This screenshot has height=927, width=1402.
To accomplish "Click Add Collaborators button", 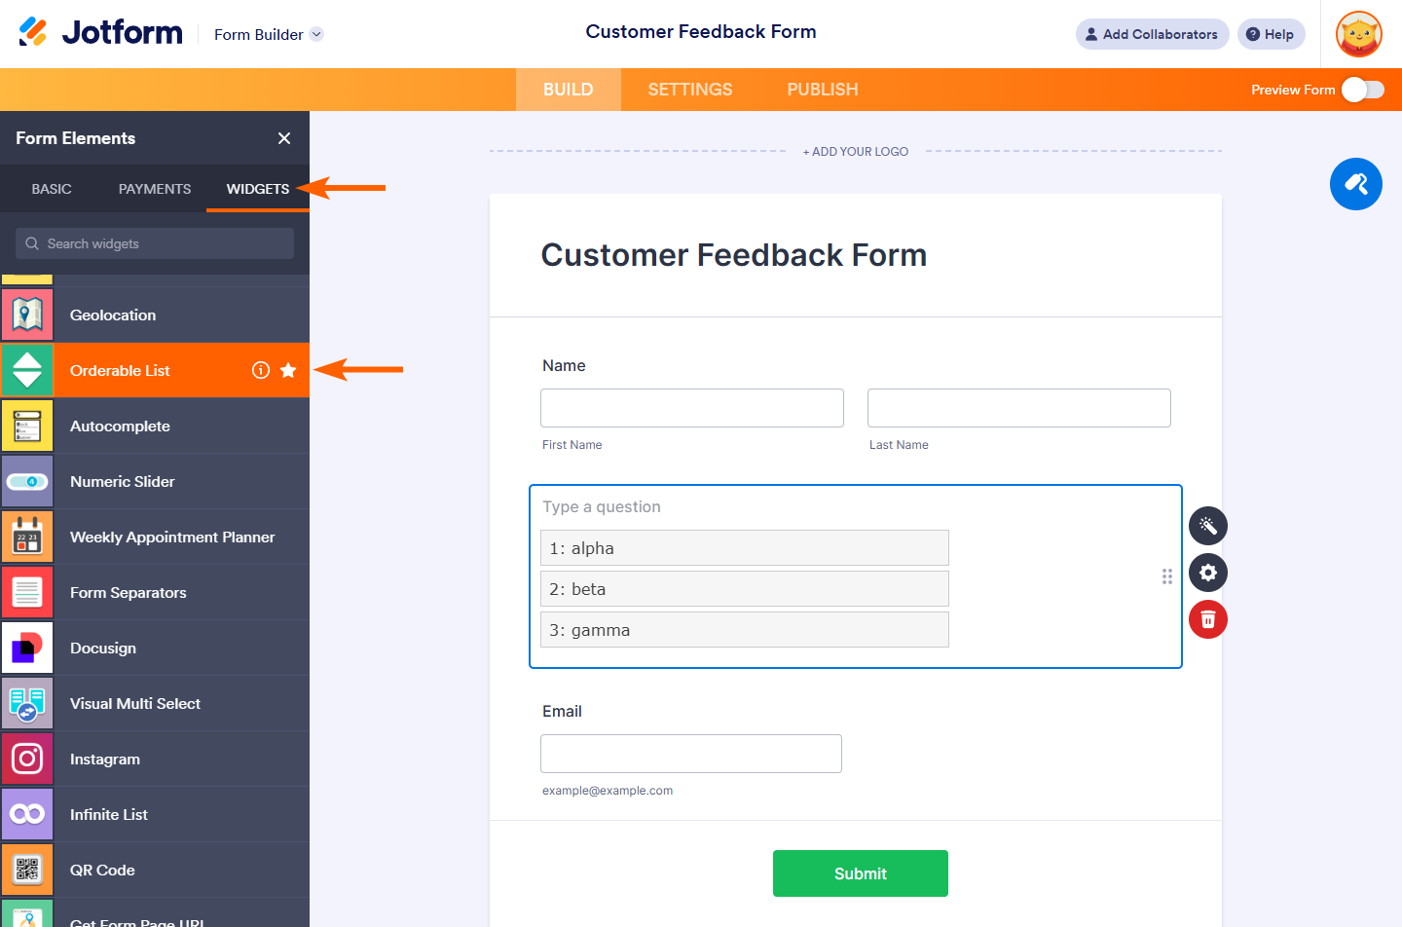I will pyautogui.click(x=1152, y=34).
